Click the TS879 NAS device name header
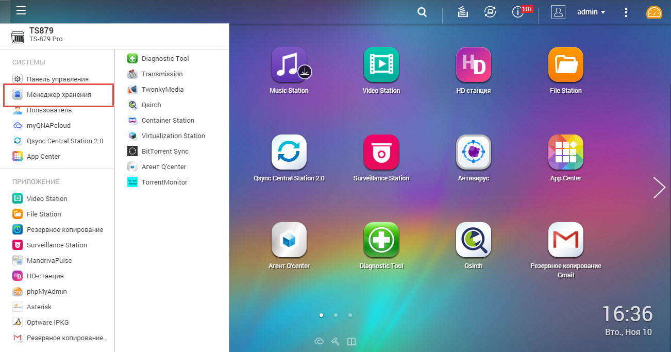Screen dimensions: 671x352 tap(41, 31)
